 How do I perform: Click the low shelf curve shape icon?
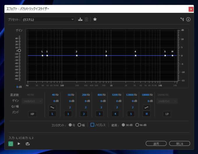[52, 107]
